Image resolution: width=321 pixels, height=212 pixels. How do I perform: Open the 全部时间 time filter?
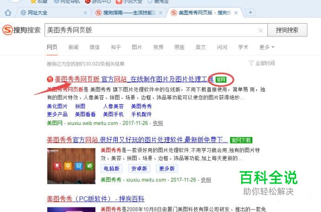[x=262, y=63]
